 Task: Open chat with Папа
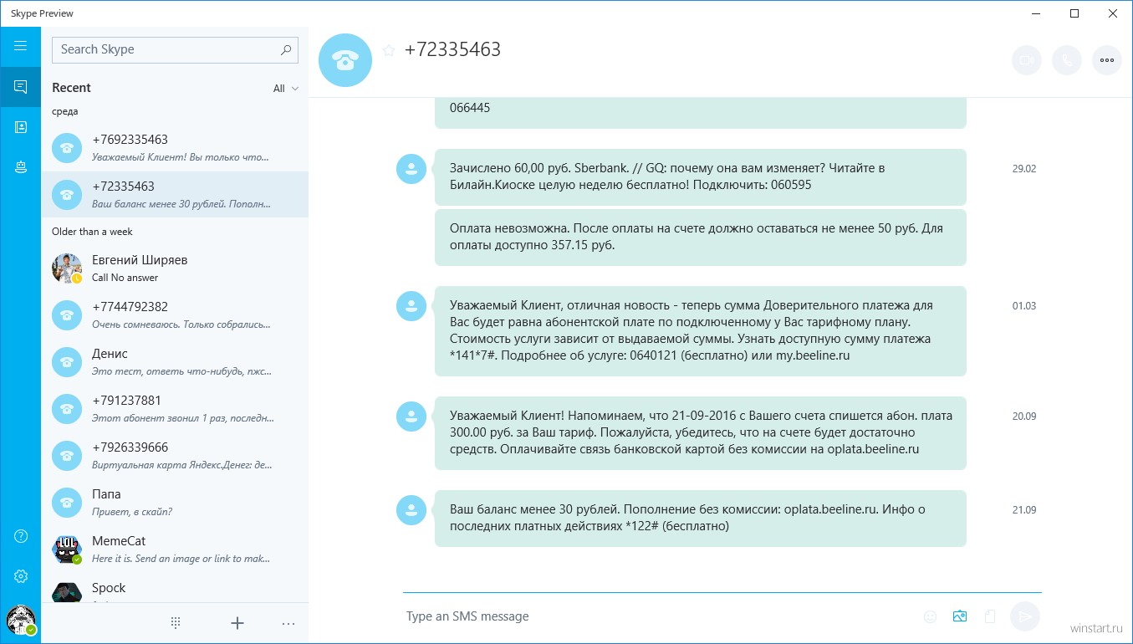pyautogui.click(x=175, y=503)
